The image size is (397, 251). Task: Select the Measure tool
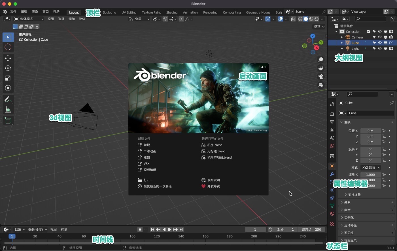8,109
